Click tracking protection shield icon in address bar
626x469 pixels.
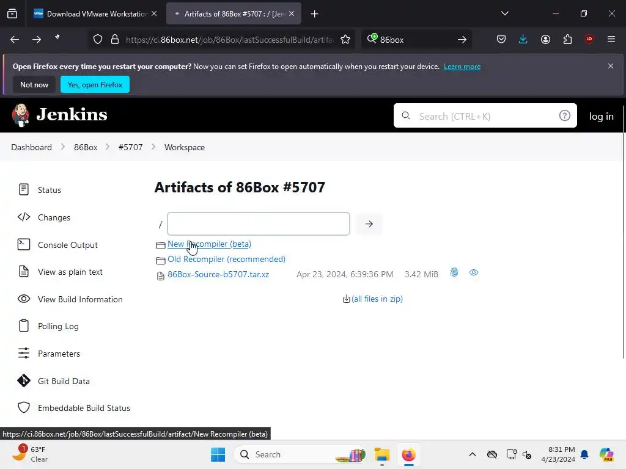[98, 40]
